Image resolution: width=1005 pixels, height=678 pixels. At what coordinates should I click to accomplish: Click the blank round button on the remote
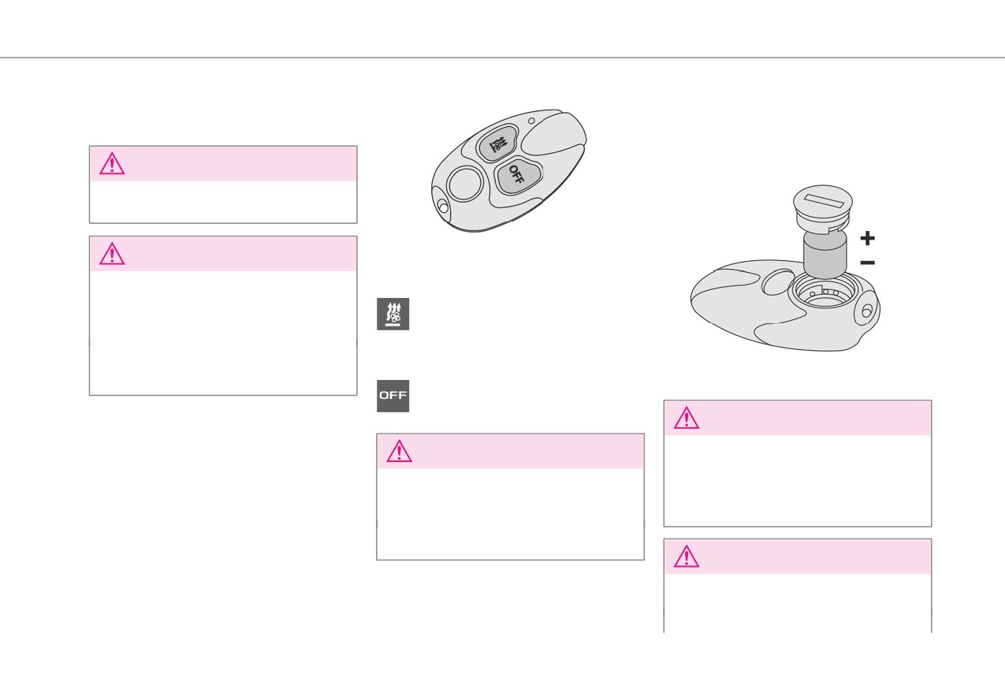pyautogui.click(x=464, y=184)
